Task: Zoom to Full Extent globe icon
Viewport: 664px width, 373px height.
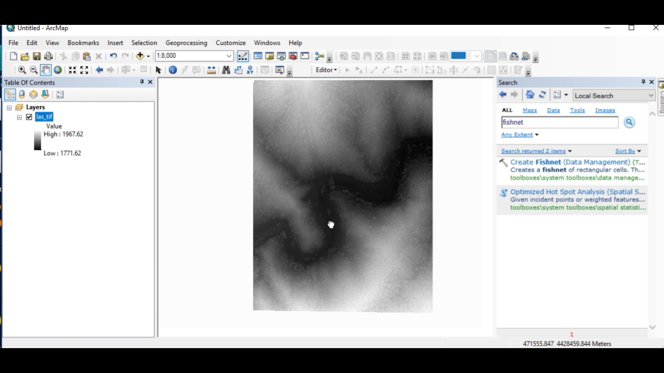Action: coord(58,70)
